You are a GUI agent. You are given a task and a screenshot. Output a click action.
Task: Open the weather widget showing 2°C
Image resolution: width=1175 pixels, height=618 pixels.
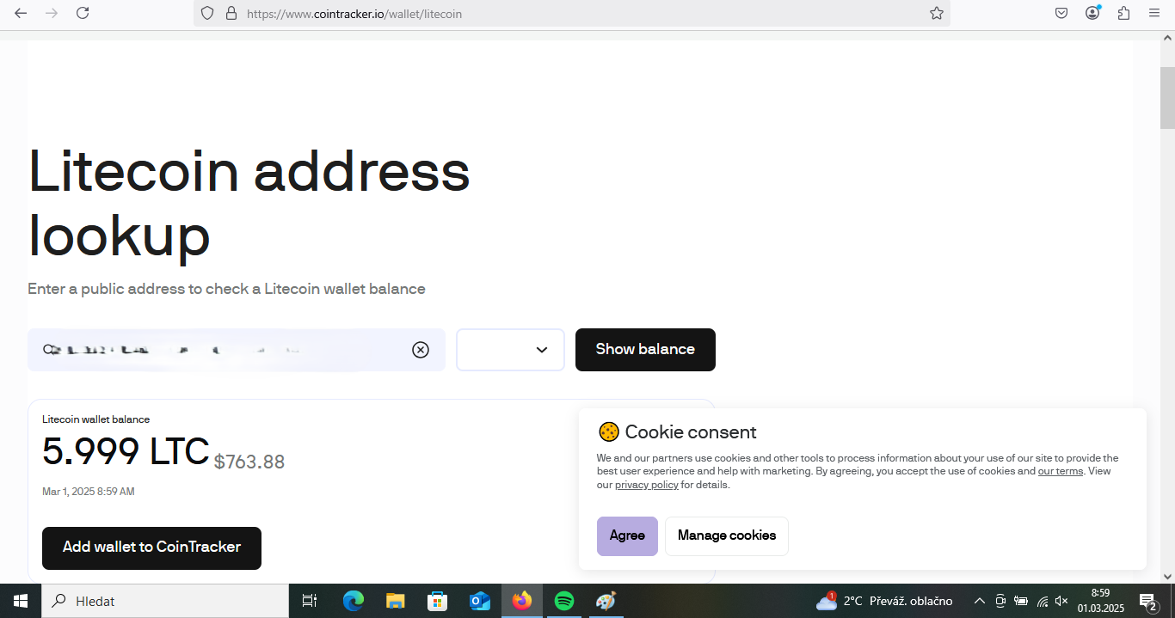pos(884,601)
